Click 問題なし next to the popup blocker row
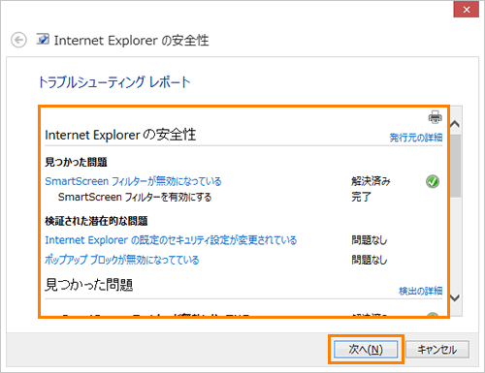Screen dimensions: 485x373 [370, 260]
